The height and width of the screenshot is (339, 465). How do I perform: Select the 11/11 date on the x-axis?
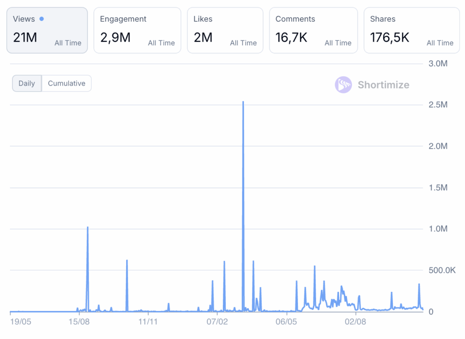148,322
